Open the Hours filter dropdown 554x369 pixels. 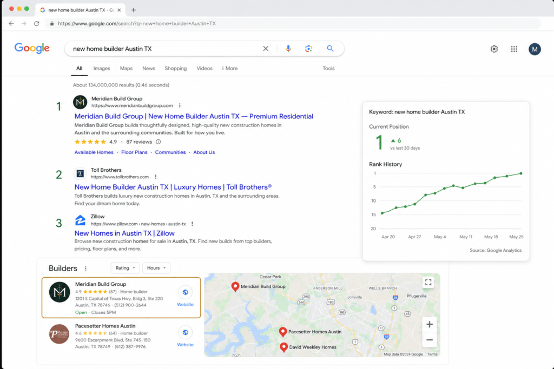pyautogui.click(x=156, y=268)
